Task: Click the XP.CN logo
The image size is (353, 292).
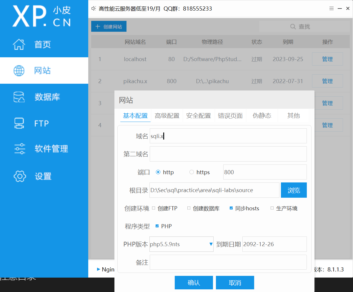Action: pos(41,16)
